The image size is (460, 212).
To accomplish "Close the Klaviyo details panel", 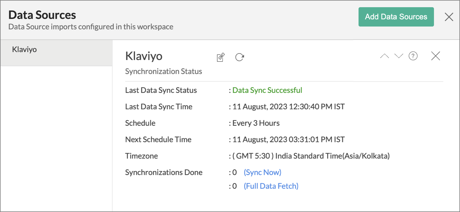I will coord(435,56).
